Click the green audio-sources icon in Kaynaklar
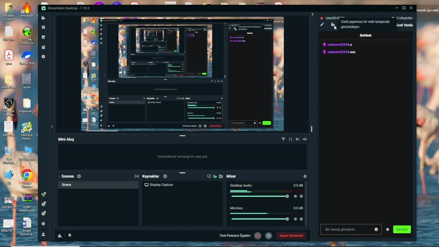 coord(215,176)
